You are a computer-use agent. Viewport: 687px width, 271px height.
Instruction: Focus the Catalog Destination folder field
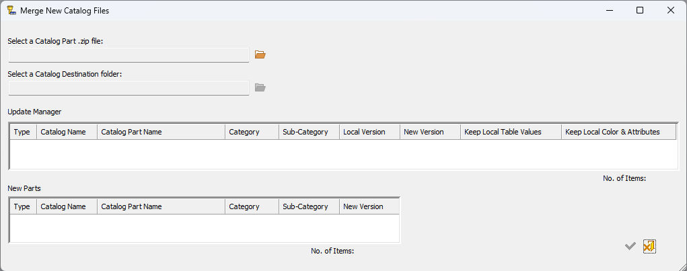pyautogui.click(x=129, y=88)
